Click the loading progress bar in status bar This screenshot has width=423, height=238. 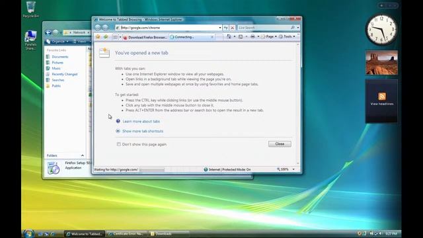tap(152, 170)
